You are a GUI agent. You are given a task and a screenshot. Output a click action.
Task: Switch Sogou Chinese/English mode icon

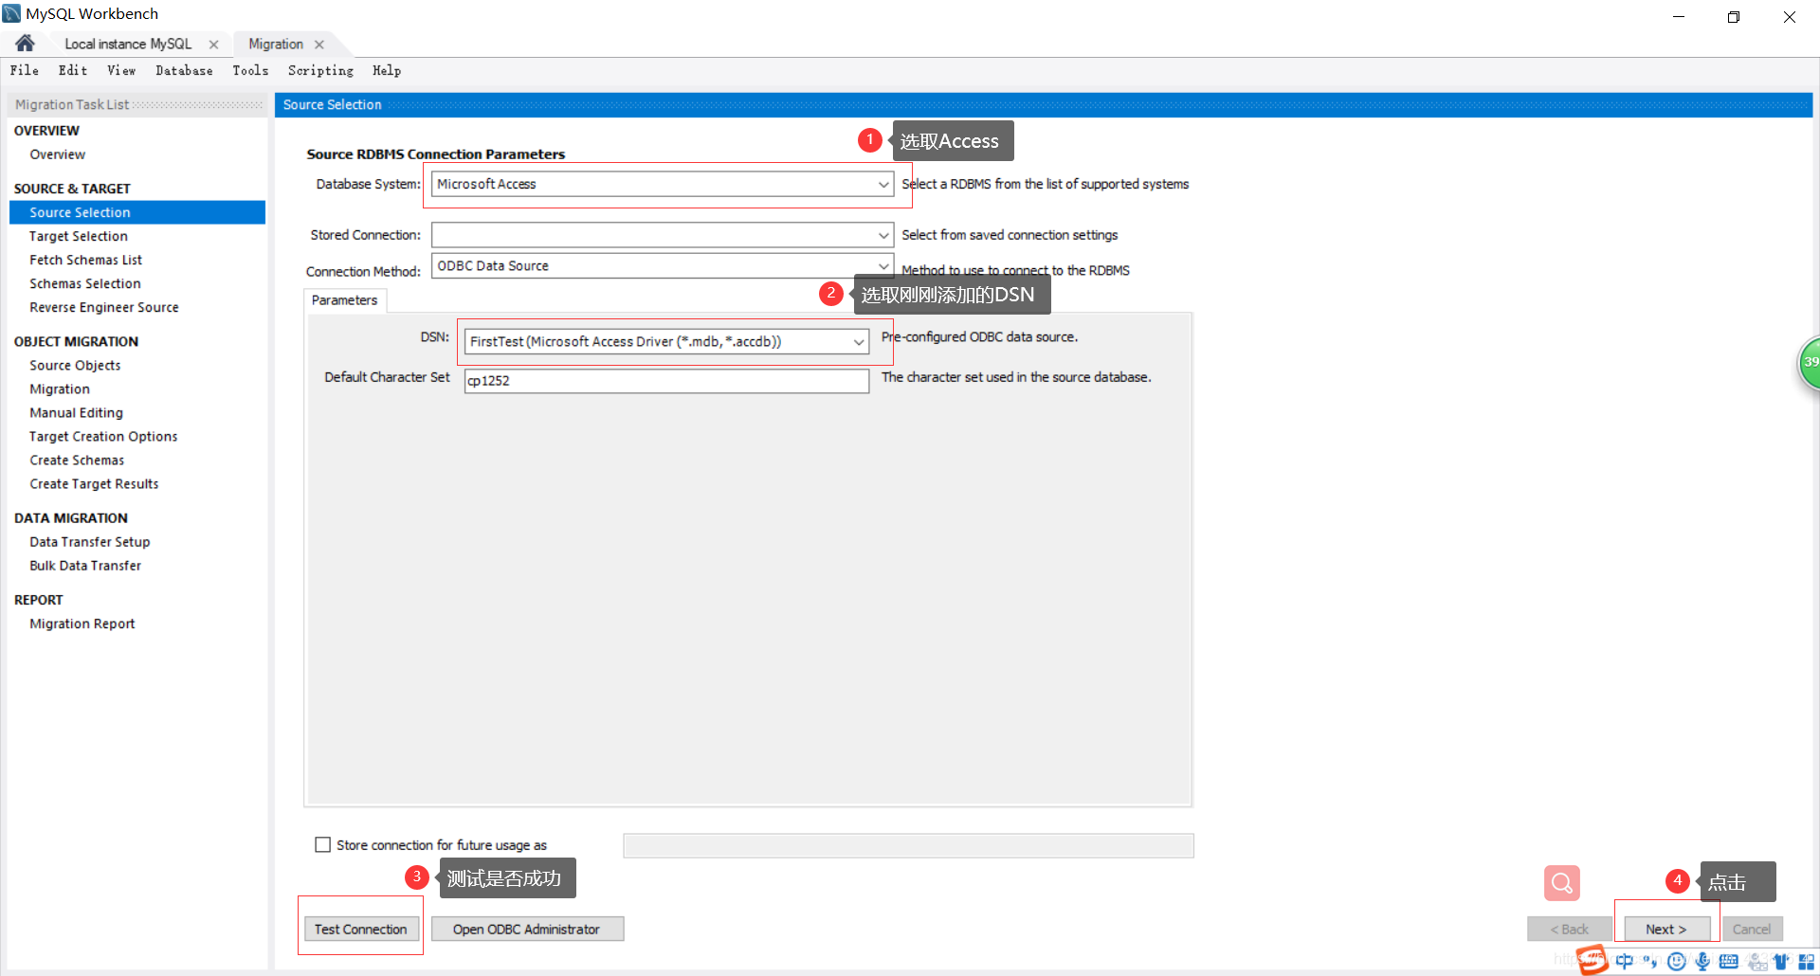tap(1625, 961)
